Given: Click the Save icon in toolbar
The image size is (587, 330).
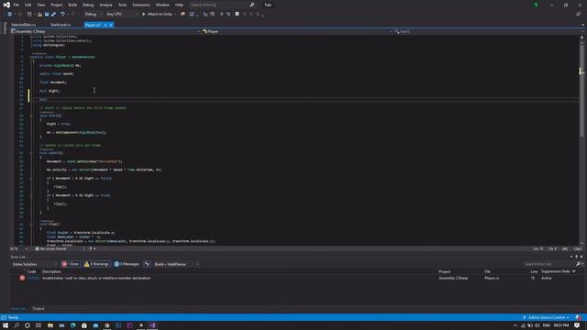Looking at the screenshot, I should [x=47, y=15].
